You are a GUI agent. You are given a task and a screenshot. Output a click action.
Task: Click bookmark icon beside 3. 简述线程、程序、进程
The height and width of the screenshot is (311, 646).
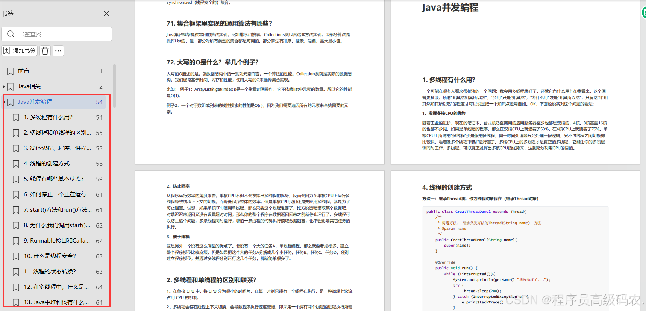16,149
